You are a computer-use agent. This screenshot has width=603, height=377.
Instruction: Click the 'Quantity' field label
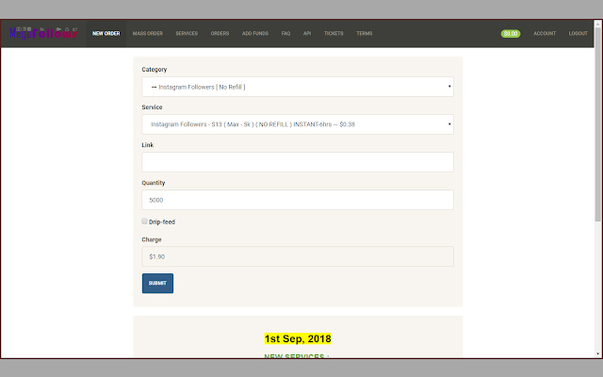pyautogui.click(x=153, y=183)
